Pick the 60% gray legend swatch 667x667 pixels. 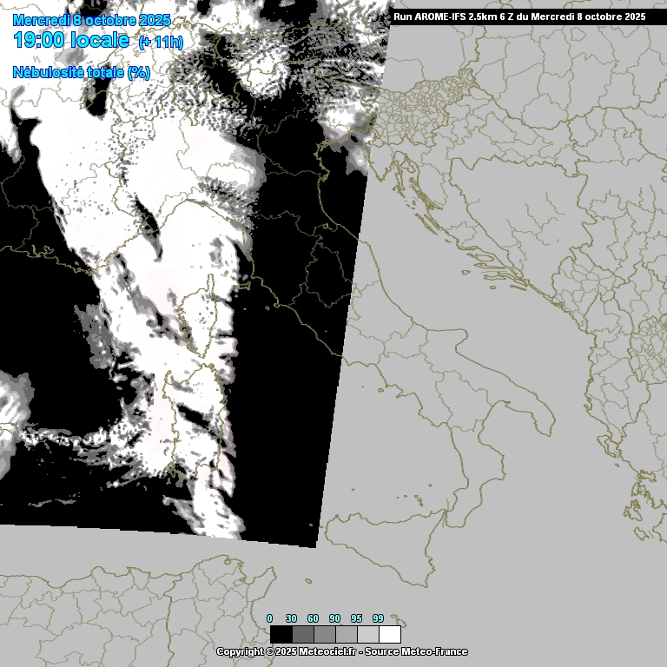(x=324, y=634)
